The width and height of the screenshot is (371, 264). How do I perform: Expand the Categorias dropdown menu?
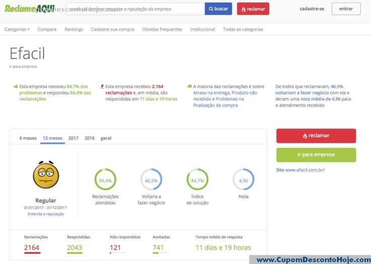(17, 29)
